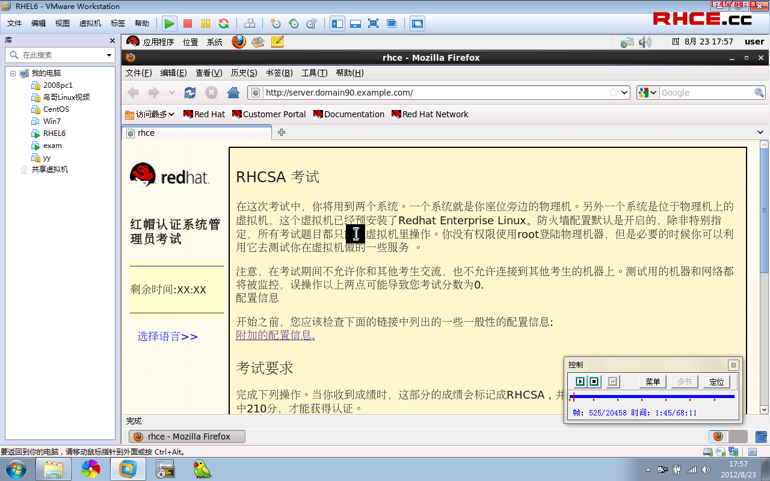Open the mail client icon in GNOME panel
Viewport: 770px width, 481px height.
coord(258,41)
